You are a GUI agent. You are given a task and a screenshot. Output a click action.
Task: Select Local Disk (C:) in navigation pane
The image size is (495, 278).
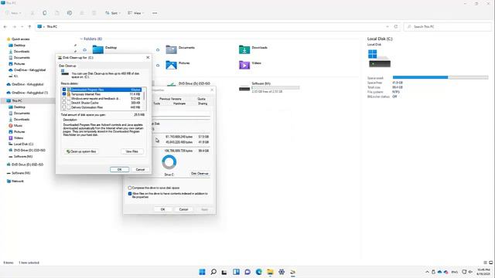click(x=23, y=144)
